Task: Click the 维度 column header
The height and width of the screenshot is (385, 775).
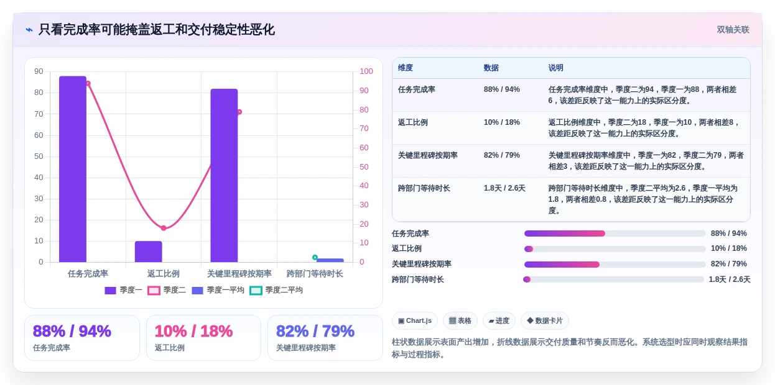Action: pyautogui.click(x=406, y=68)
